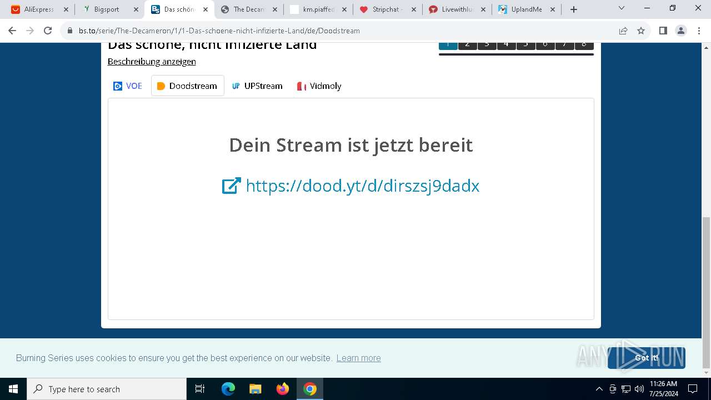Open Task View on the taskbar
Viewport: 711px width, 400px height.
pyautogui.click(x=200, y=389)
